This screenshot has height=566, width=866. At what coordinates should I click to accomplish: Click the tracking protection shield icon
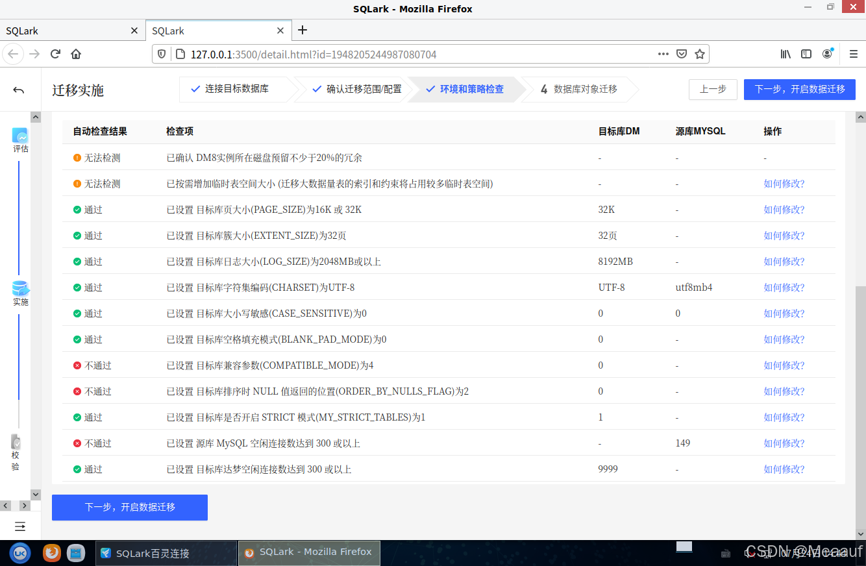pos(162,54)
